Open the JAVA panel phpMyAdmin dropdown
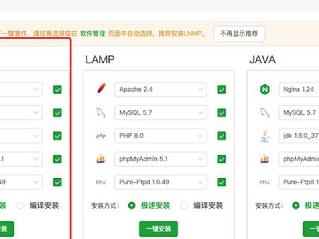Viewport: 319px width, 239px height. coord(299,159)
